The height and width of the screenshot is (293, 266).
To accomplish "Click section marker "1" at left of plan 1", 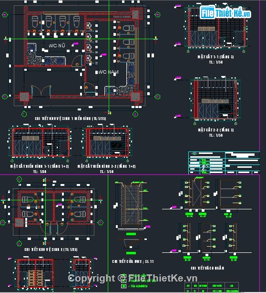I will click(5, 38).
